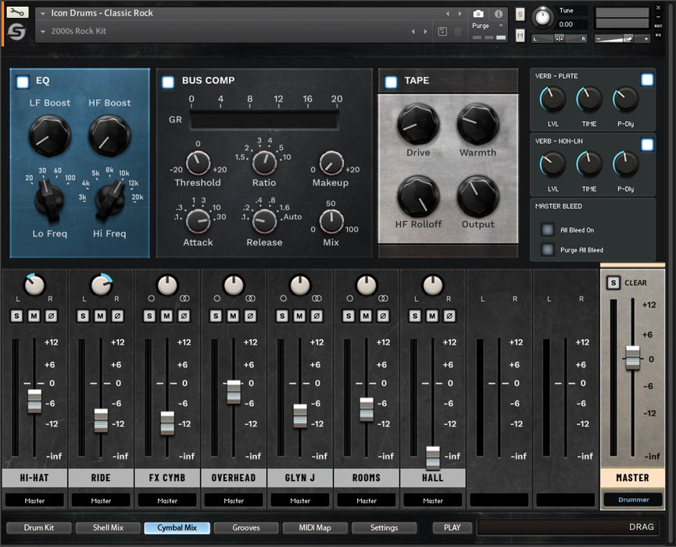Open the instrument info (i) icon
The width and height of the screenshot is (676, 547).
click(x=498, y=14)
